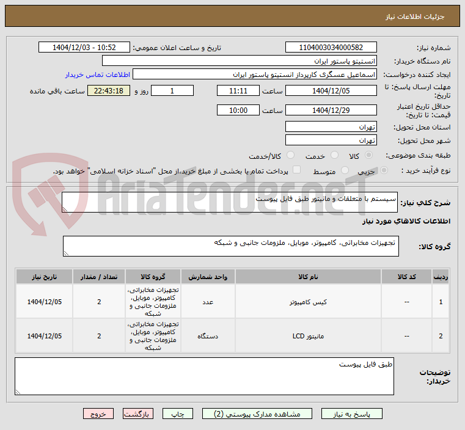This screenshot has width=465, height=430.
Task: Click the شهر محل تحویل field
Action: click(x=331, y=140)
